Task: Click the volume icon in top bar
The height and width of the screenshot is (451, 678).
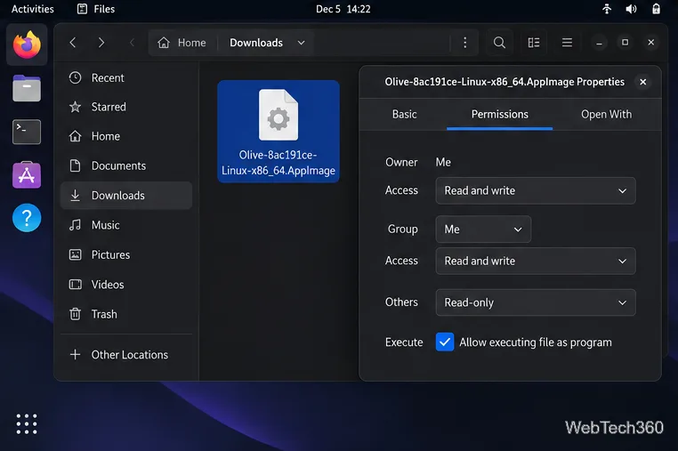Action: 631,9
